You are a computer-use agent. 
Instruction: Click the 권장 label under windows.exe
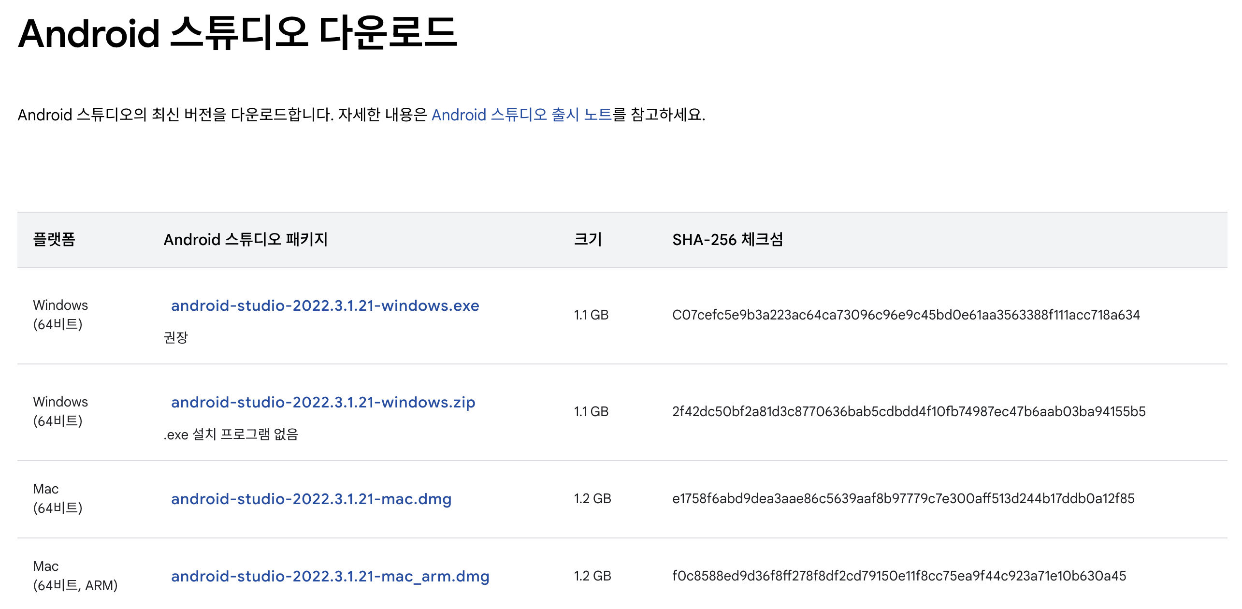(175, 337)
